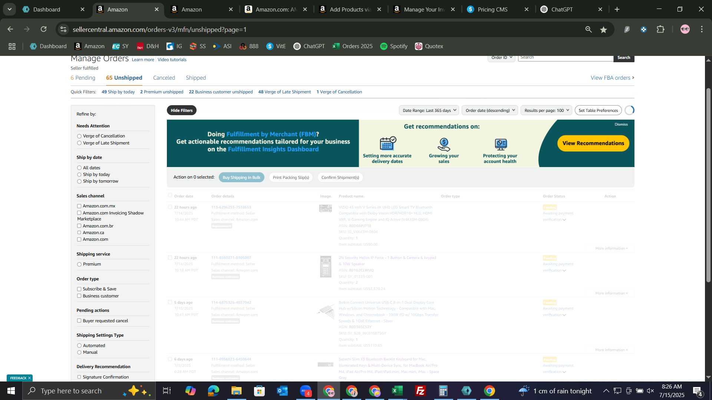Expand More information for 2N Security Helios order
Screen dimensions: 712x400
tap(612, 293)
